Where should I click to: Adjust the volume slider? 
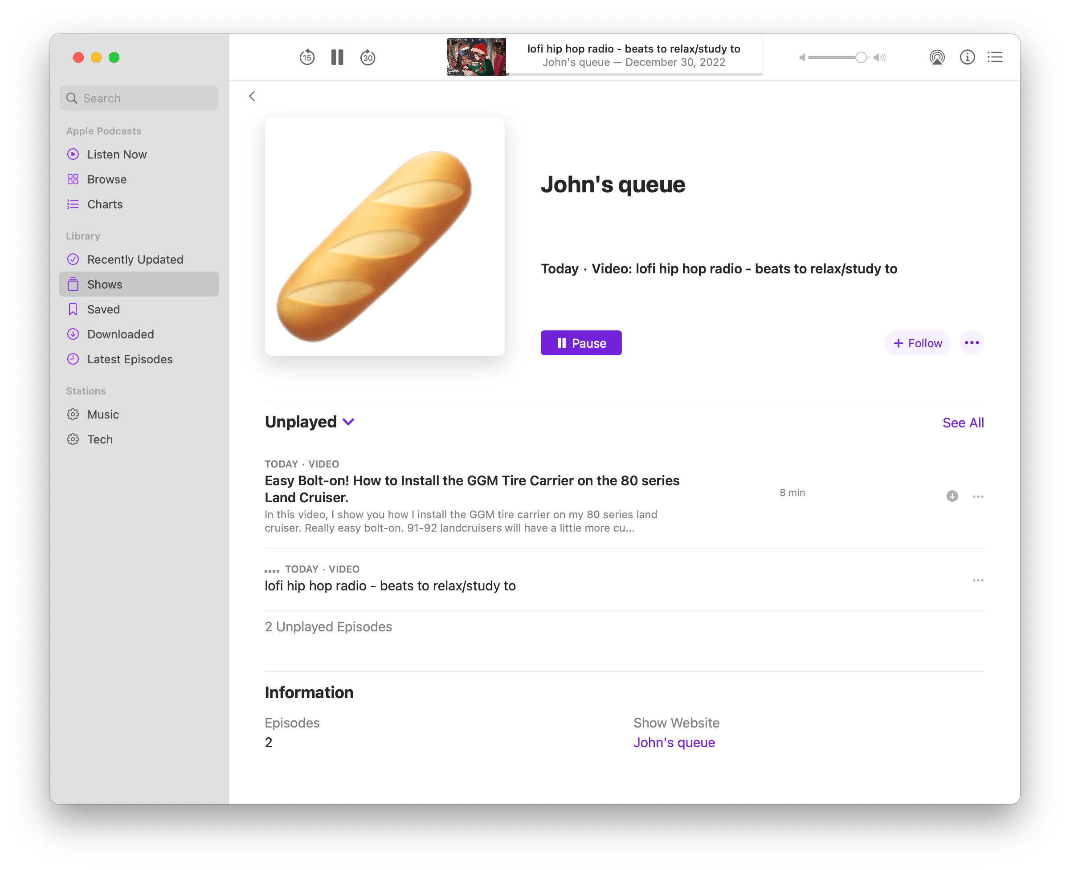pos(860,57)
